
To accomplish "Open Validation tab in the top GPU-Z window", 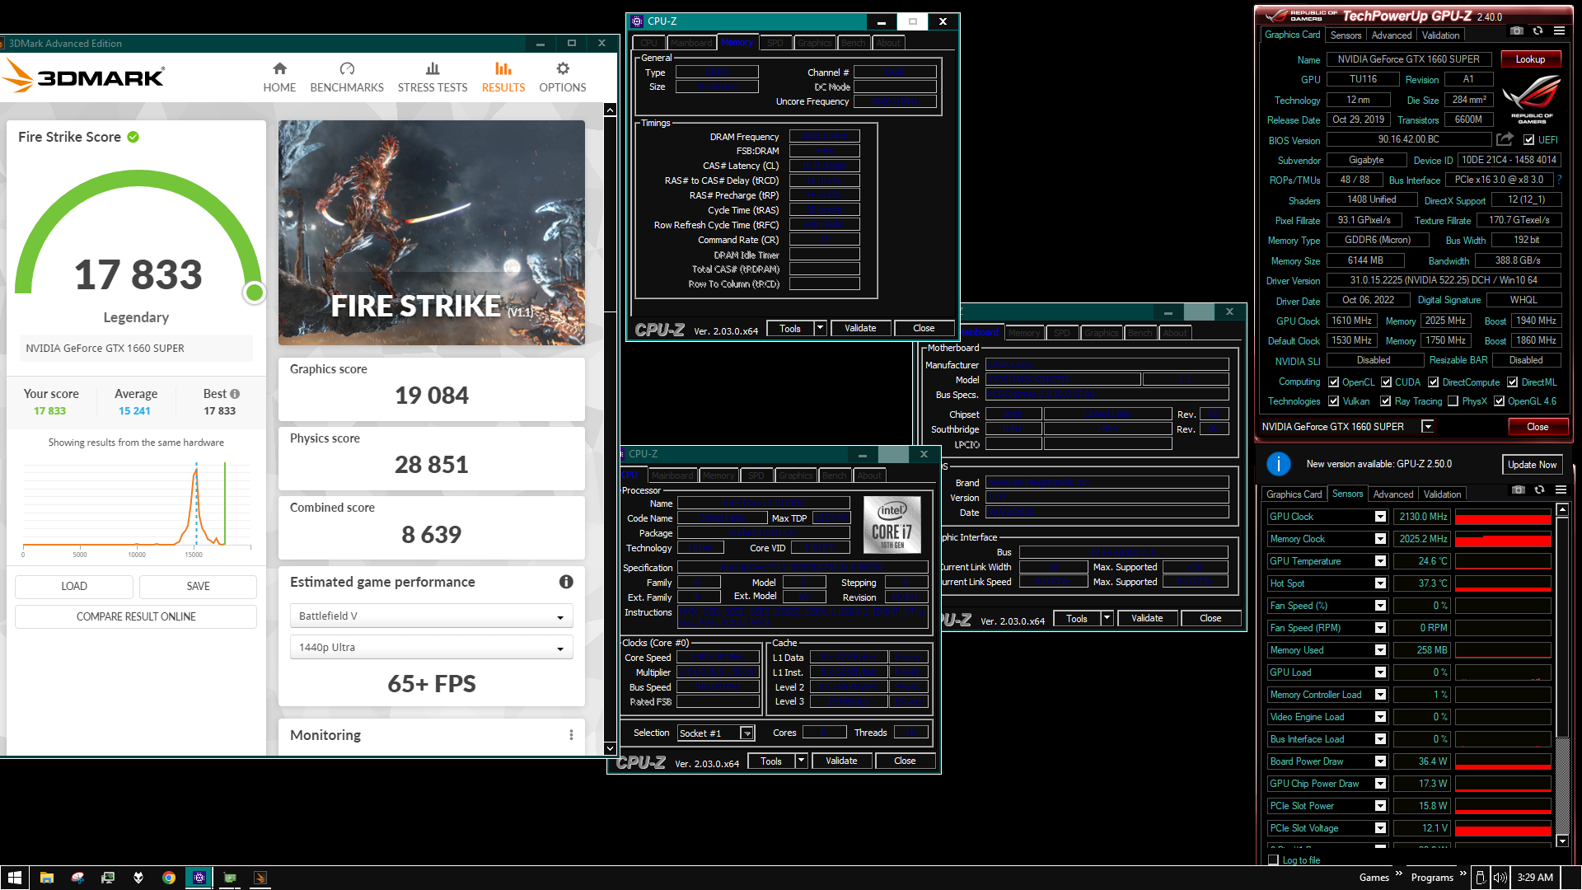I will [x=1440, y=35].
